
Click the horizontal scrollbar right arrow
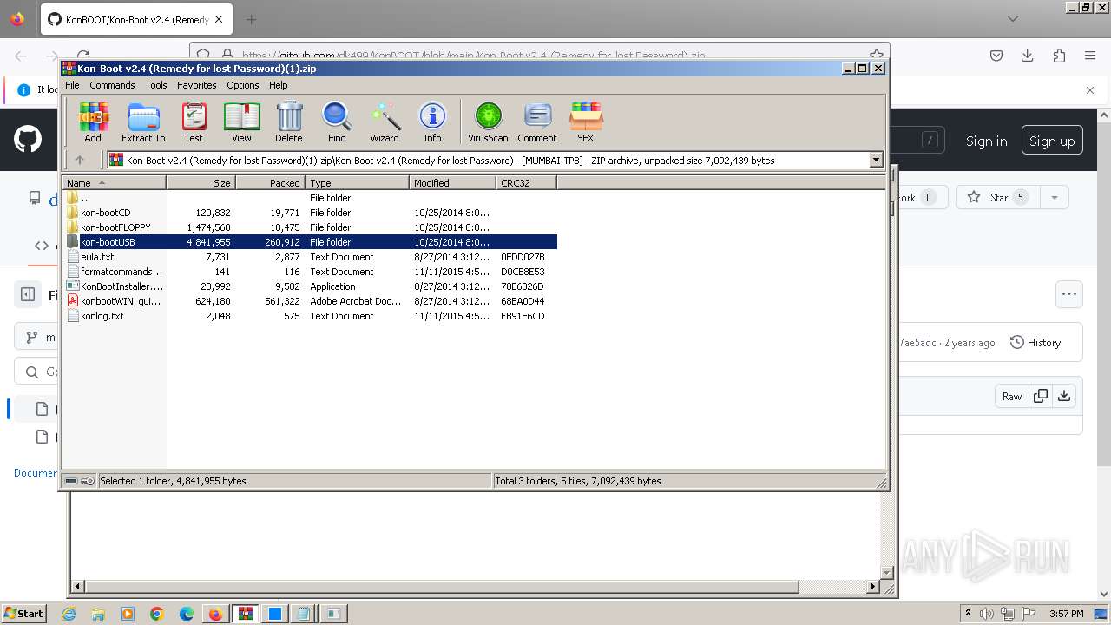[x=873, y=587]
